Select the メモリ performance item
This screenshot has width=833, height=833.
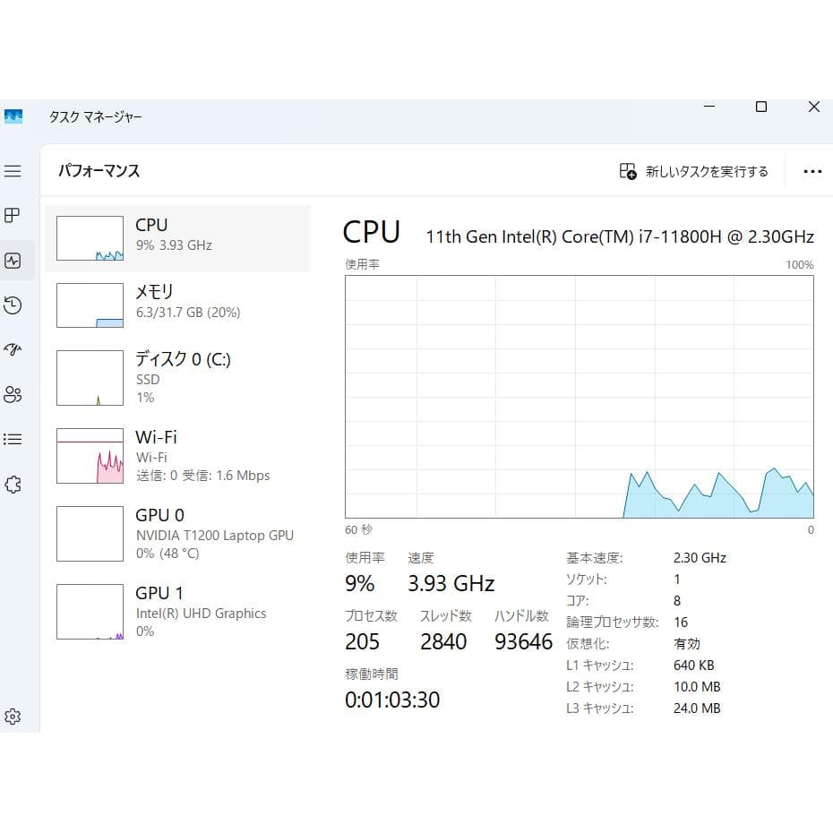(178, 305)
